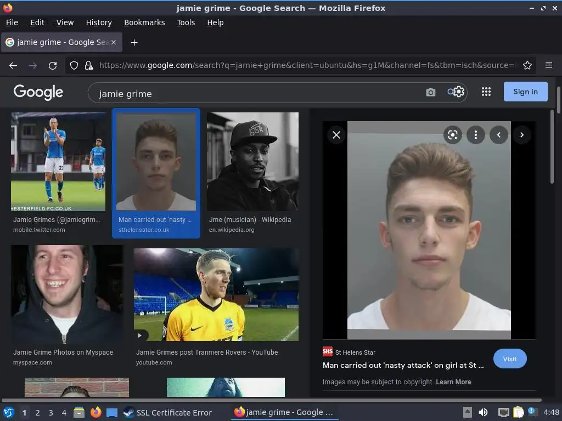Open the Jme musician Wikipedia thumbnail
Viewport: 562px width, 421px height.
coord(252,162)
